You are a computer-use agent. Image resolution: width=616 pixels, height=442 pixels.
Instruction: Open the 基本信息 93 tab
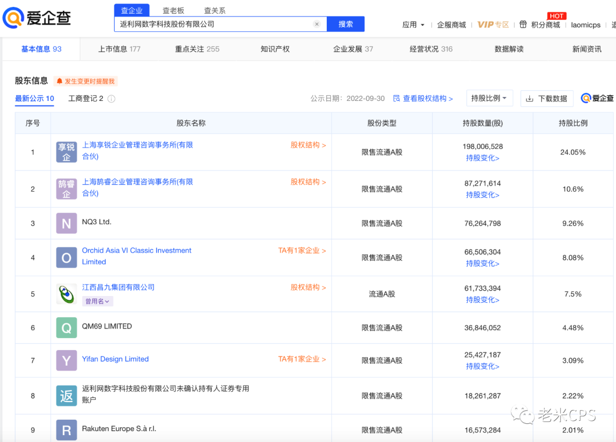click(41, 49)
